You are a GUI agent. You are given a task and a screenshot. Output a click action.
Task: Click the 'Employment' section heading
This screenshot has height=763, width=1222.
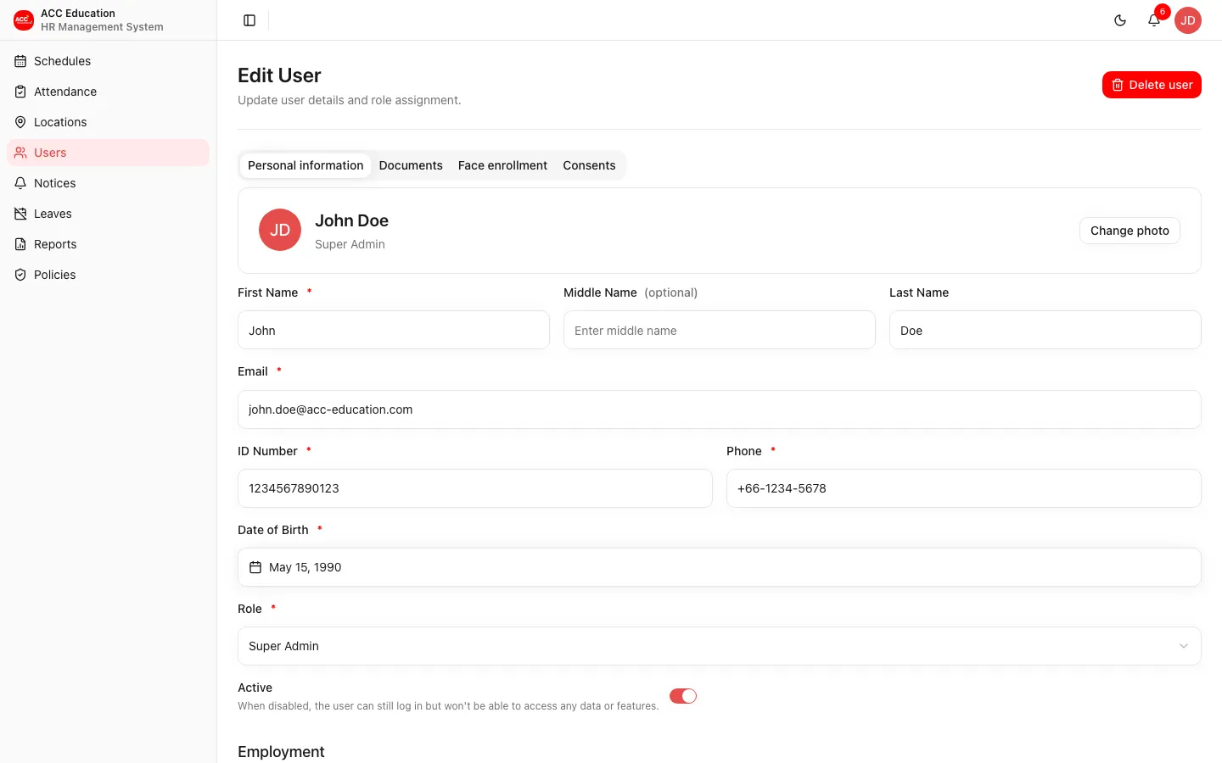(x=281, y=752)
